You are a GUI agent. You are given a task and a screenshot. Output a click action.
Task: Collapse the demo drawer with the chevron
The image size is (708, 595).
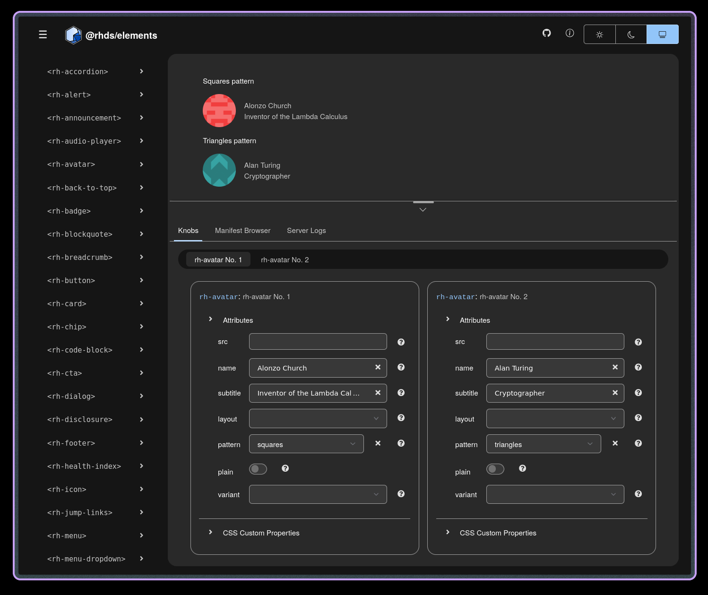pyautogui.click(x=423, y=209)
